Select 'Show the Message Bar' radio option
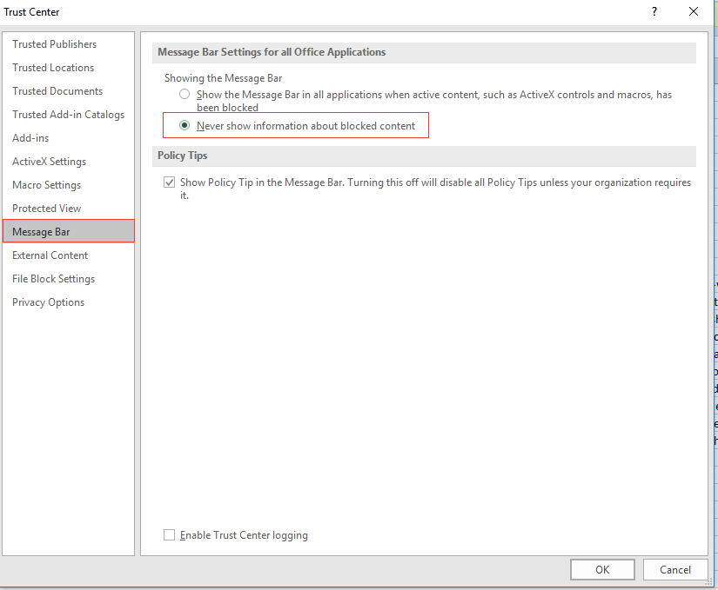Screen dimensions: 718x590 [x=185, y=95]
